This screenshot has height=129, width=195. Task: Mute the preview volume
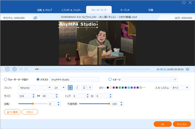187,69
